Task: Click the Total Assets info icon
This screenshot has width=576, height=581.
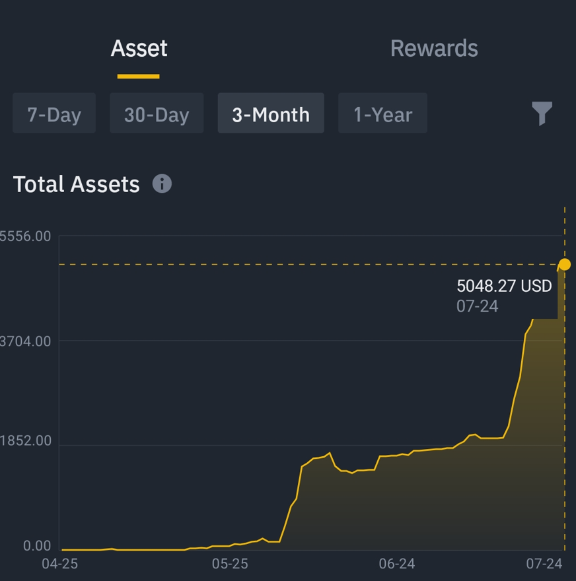Action: 162,184
